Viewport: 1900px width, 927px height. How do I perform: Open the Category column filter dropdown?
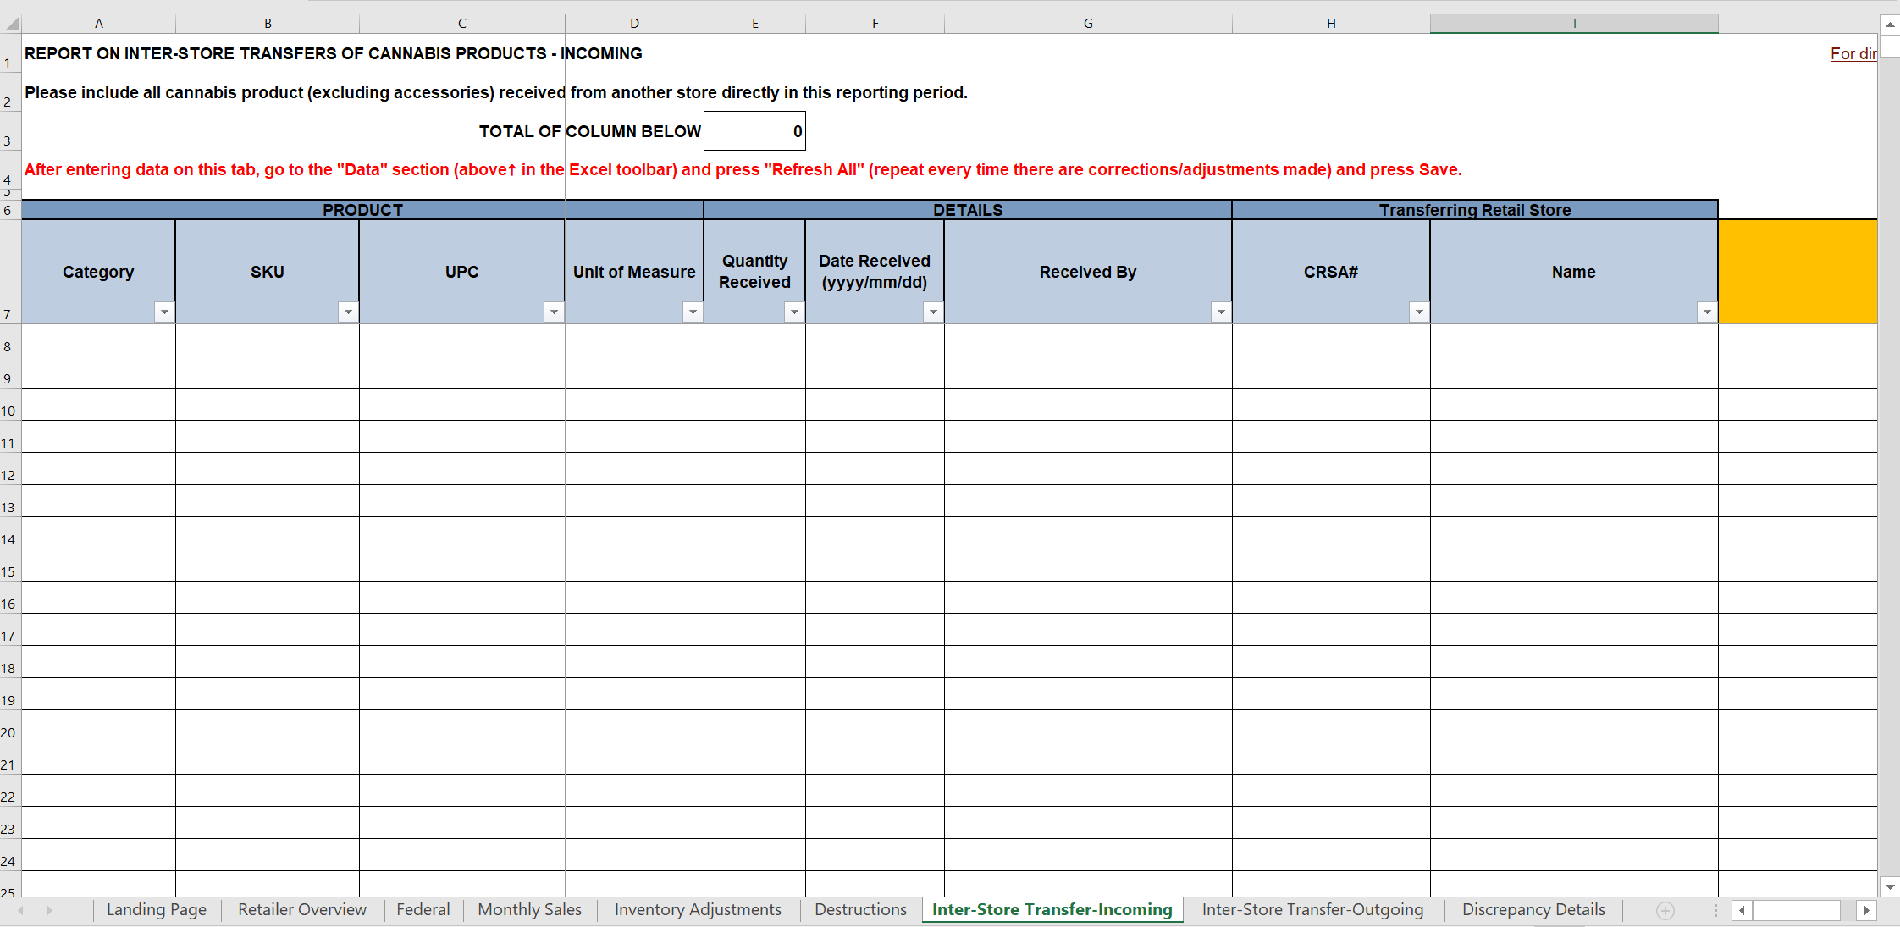[x=164, y=312]
